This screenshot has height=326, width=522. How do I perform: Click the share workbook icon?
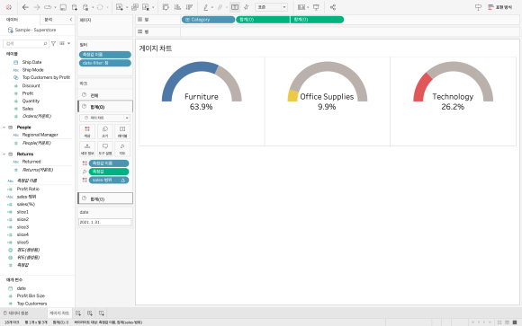333,7
